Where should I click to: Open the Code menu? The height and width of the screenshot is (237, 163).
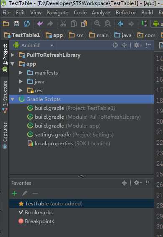tap(80, 13)
